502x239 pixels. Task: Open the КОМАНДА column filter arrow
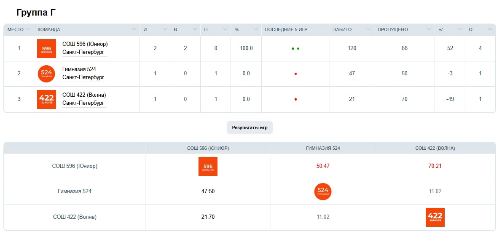pyautogui.click(x=134, y=29)
